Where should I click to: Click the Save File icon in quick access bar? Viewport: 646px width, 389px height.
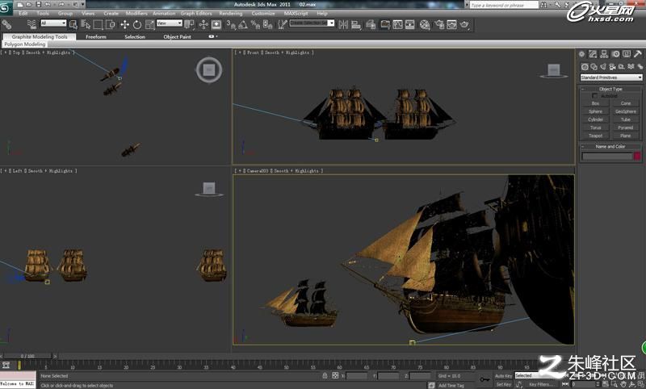[38, 4]
